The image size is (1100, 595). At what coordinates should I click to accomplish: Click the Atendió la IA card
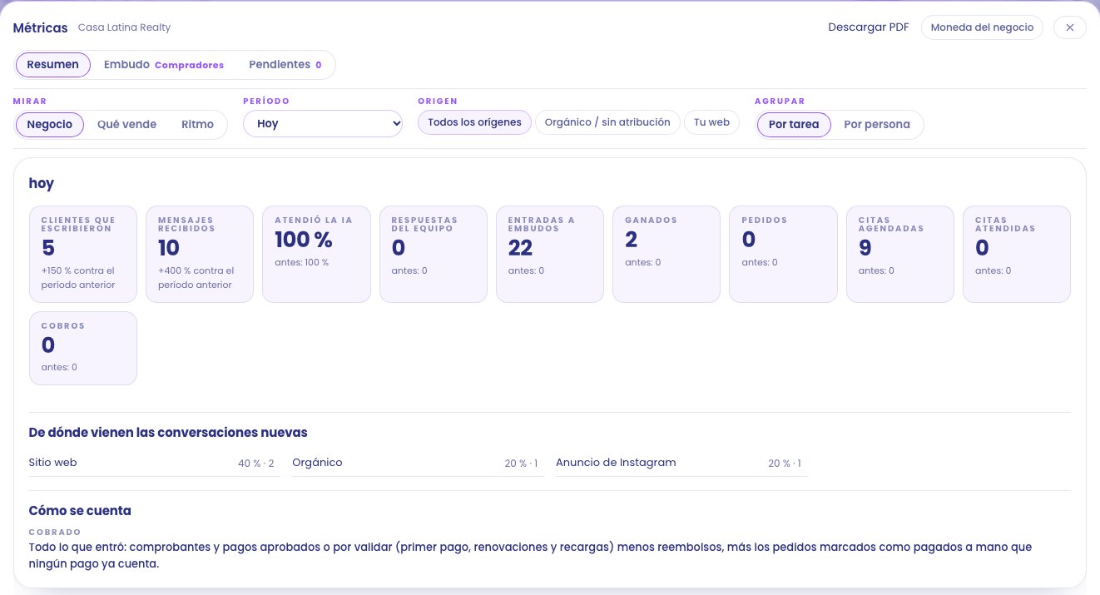click(316, 255)
